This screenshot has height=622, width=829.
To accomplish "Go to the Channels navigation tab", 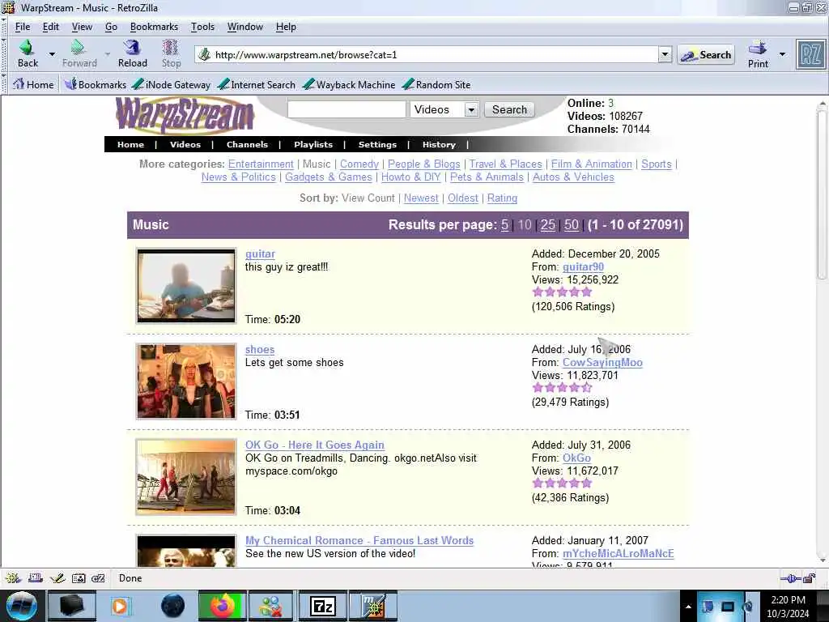I will point(247,144).
